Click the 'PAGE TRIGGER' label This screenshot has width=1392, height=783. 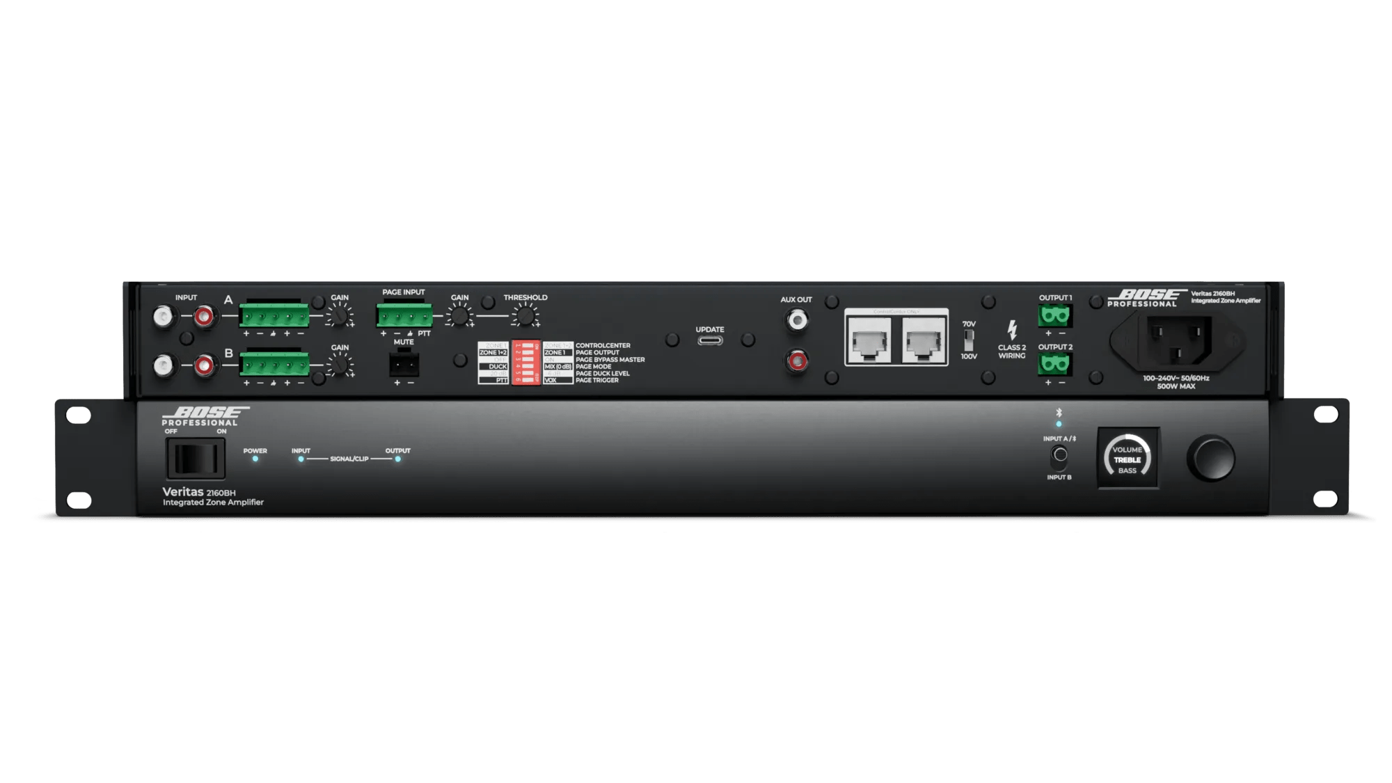pos(597,381)
